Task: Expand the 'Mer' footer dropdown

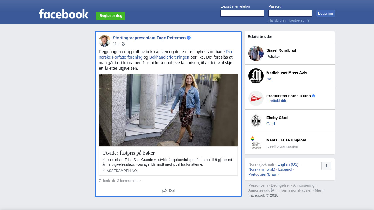Action: click(319, 190)
